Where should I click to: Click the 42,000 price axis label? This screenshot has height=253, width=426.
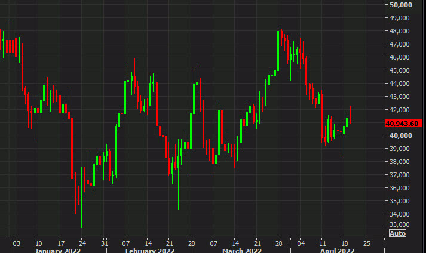tap(399, 110)
